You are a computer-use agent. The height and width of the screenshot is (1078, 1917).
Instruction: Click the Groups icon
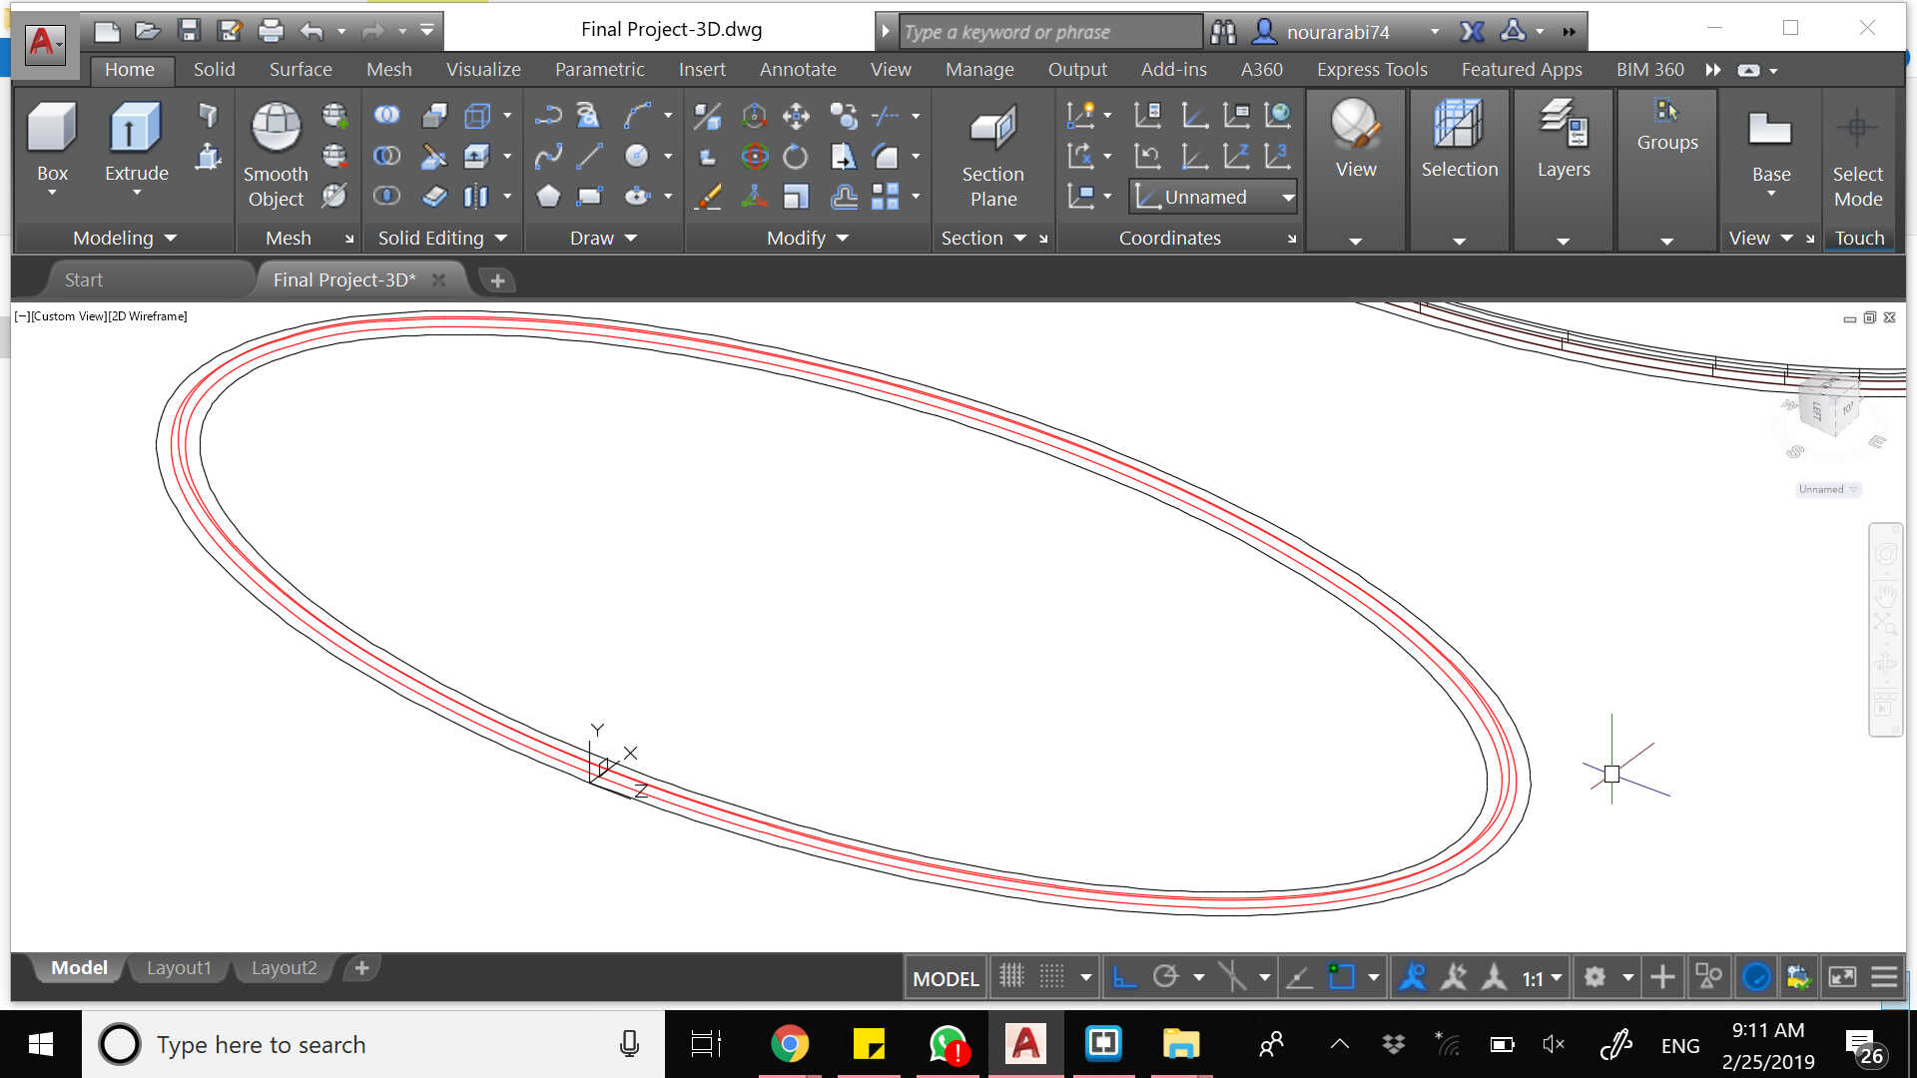point(1666,112)
